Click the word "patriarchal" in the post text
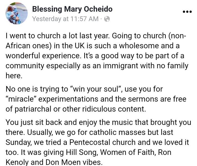Screen dimensions: 197x166 pyautogui.click(x=36, y=109)
